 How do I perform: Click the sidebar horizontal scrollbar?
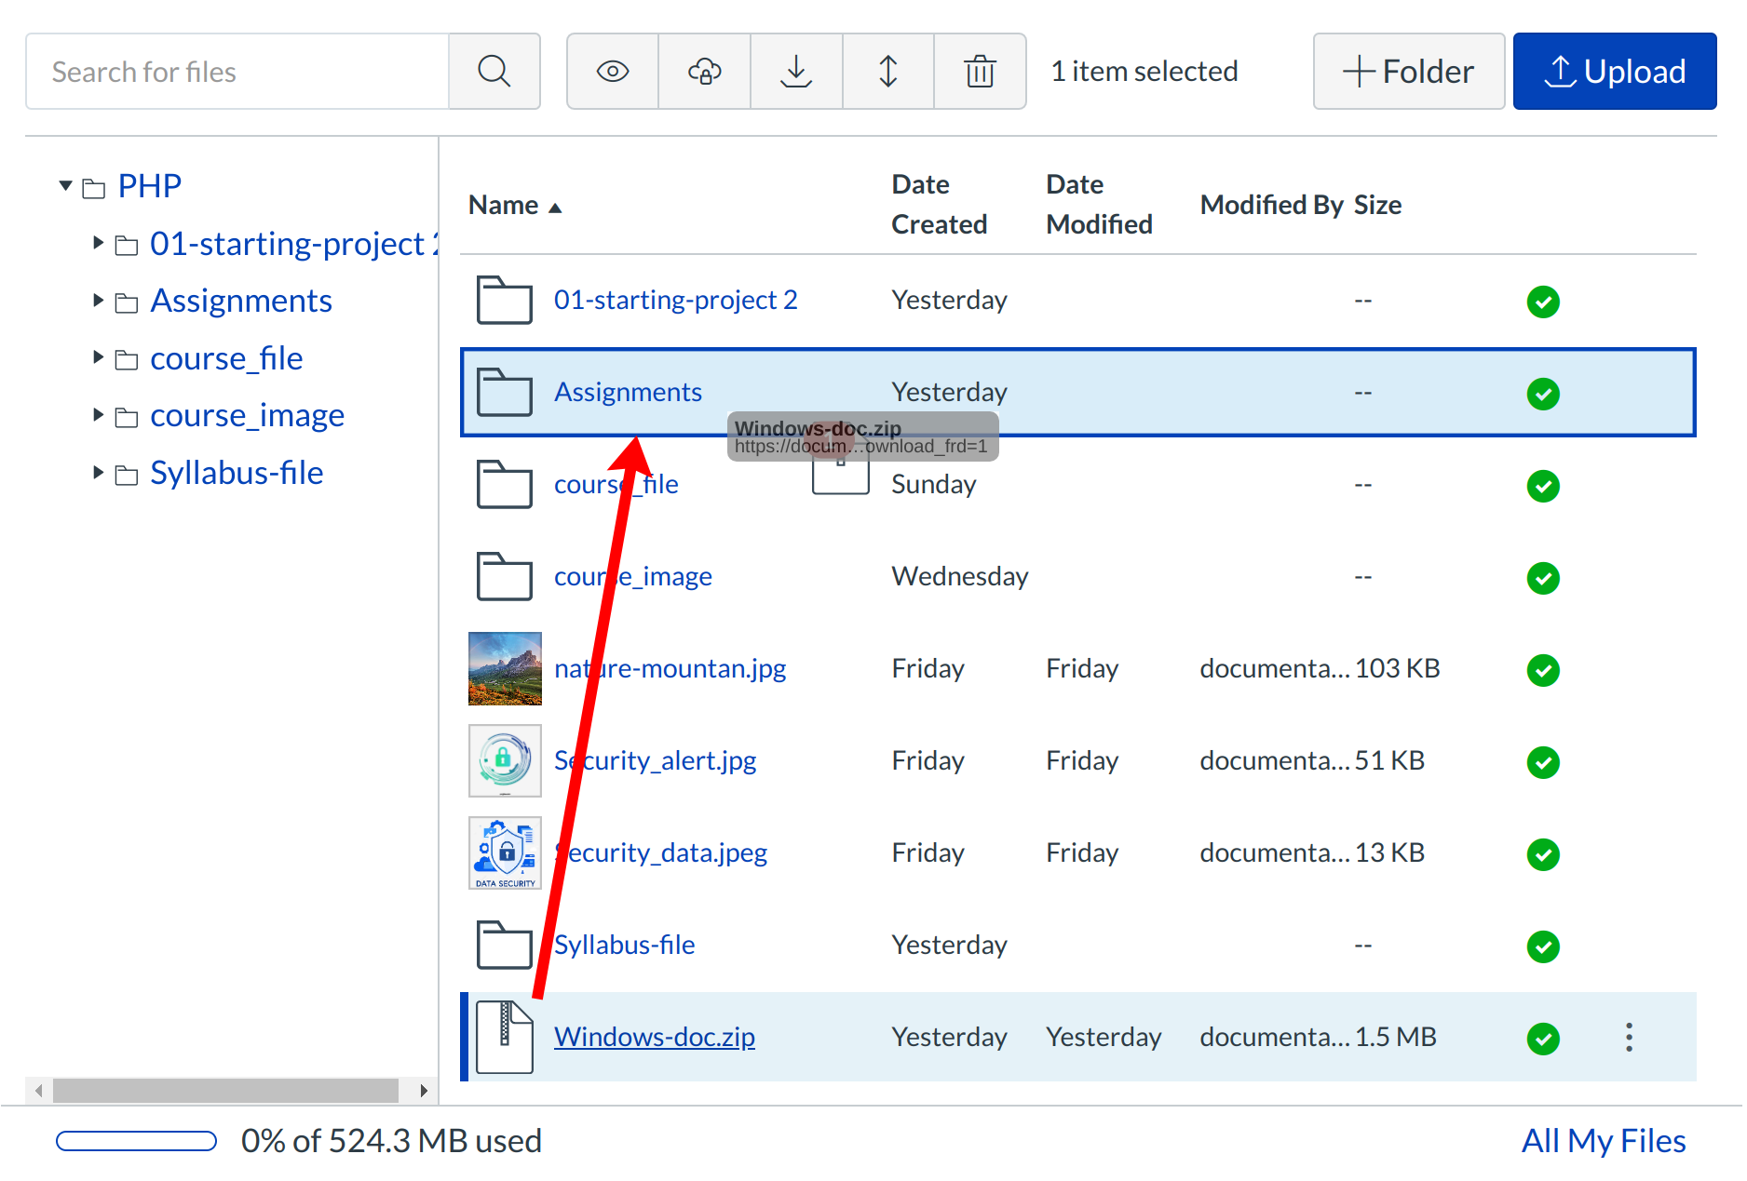225,1090
